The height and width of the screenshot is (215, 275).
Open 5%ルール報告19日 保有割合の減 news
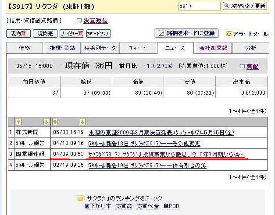pos(147,165)
